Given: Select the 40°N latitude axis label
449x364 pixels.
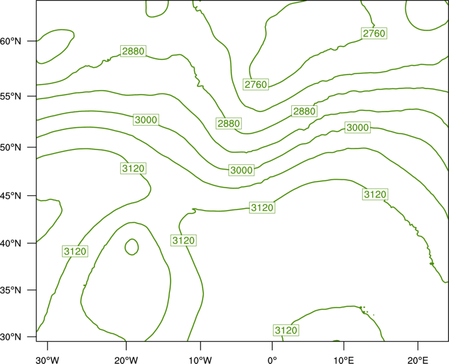Looking at the screenshot, I should pyautogui.click(x=11, y=244).
